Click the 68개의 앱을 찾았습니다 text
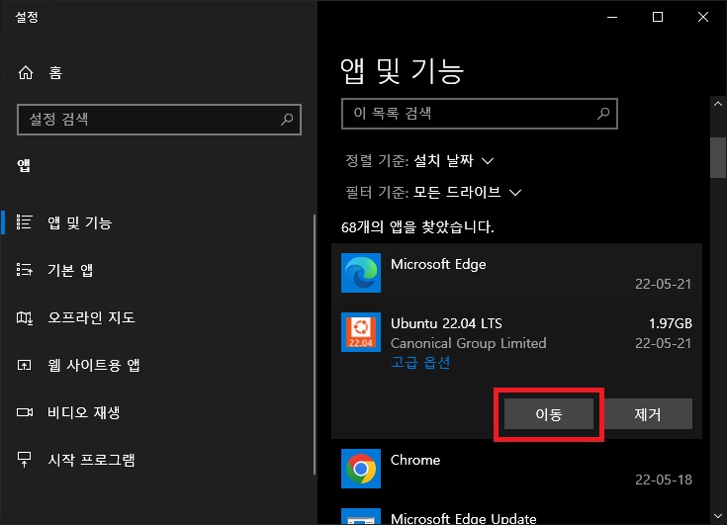The image size is (727, 525). (417, 227)
